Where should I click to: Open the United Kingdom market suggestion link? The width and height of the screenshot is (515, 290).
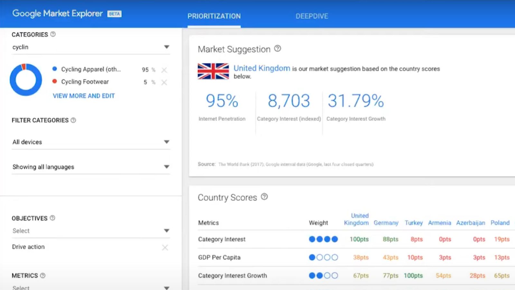pos(262,68)
